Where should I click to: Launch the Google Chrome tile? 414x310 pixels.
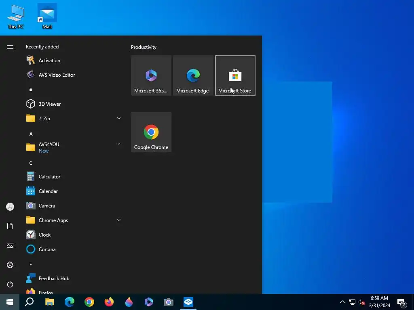(151, 132)
